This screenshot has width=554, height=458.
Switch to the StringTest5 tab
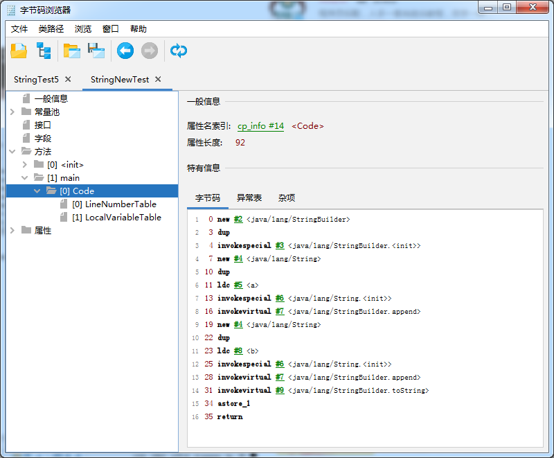pyautogui.click(x=36, y=80)
